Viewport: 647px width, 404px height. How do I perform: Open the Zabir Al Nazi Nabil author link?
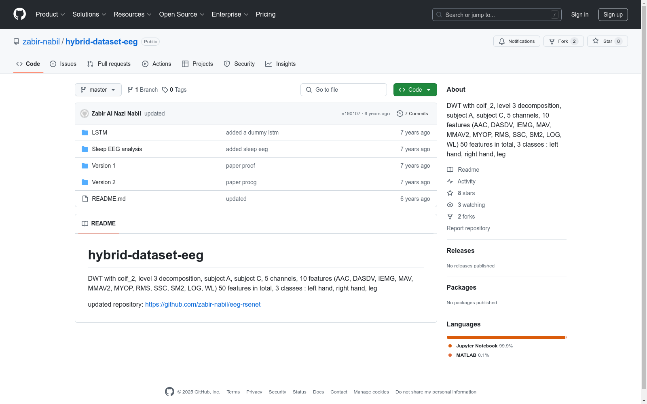[116, 114]
